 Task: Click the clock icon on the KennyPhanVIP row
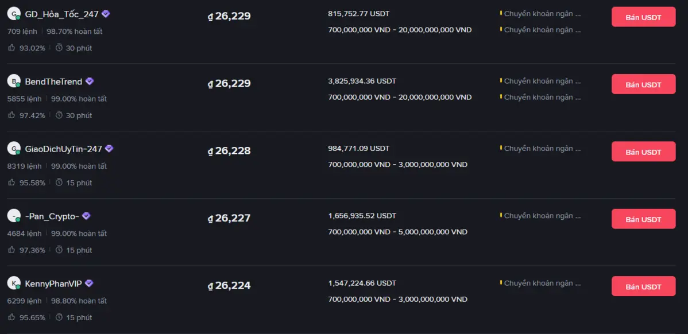(x=59, y=317)
